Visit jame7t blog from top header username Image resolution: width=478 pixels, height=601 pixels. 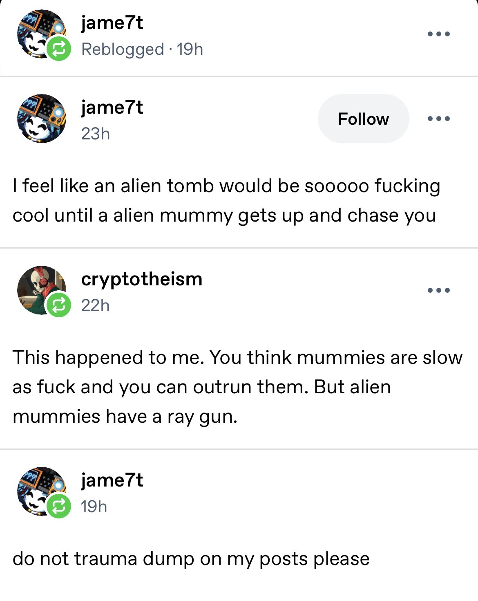click(x=112, y=23)
